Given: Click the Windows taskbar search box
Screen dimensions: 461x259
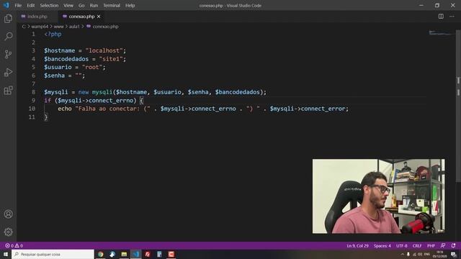Looking at the screenshot, I should [x=53, y=254].
